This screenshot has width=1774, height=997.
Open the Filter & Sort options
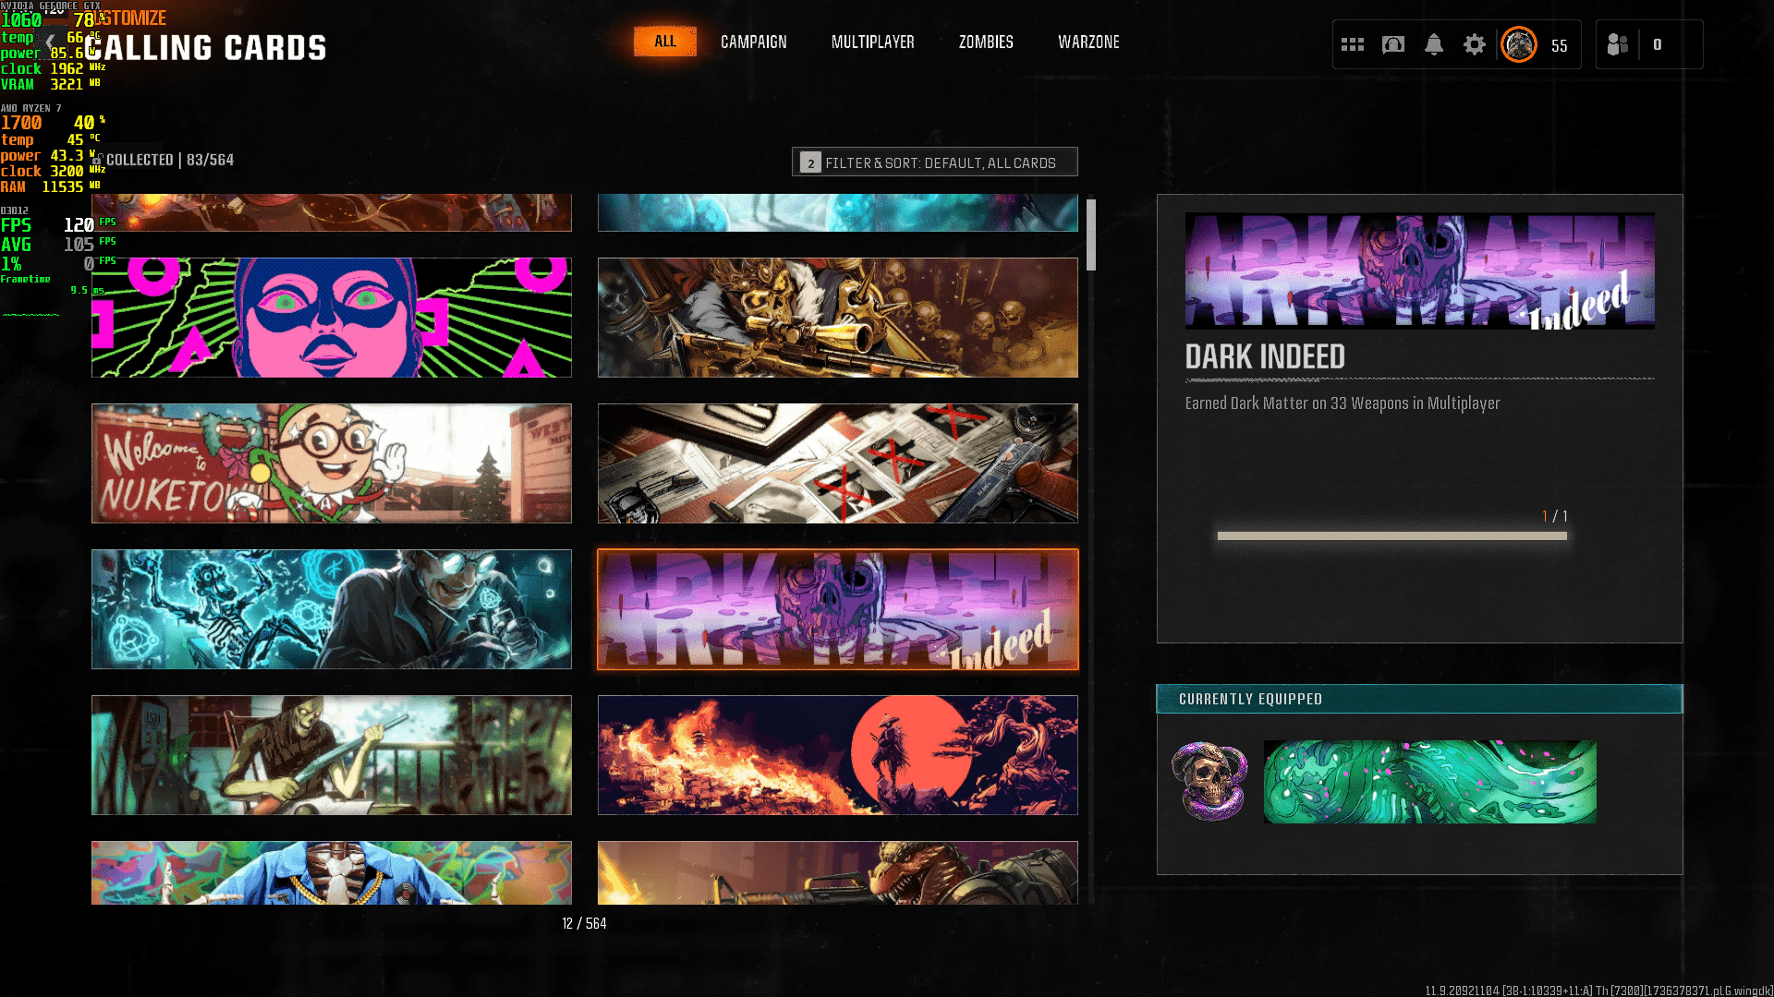934,162
